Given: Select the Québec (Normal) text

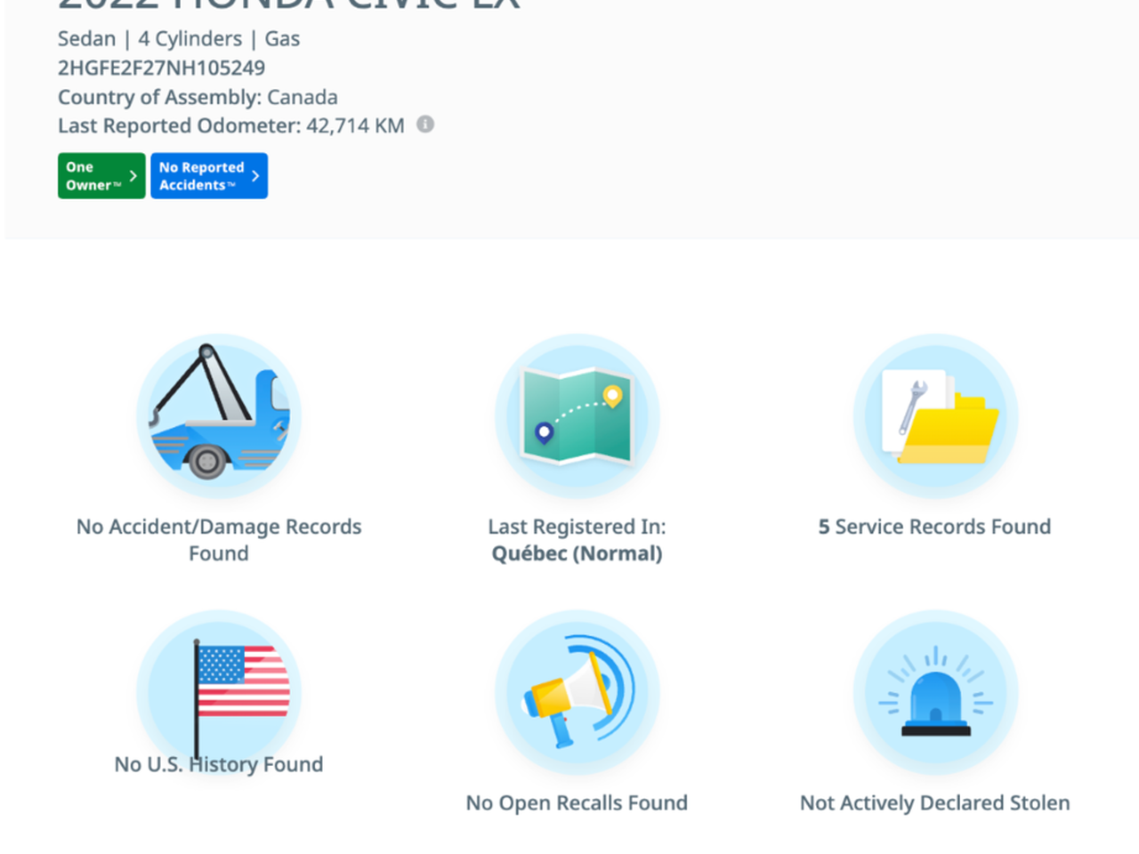Looking at the screenshot, I should [x=577, y=553].
